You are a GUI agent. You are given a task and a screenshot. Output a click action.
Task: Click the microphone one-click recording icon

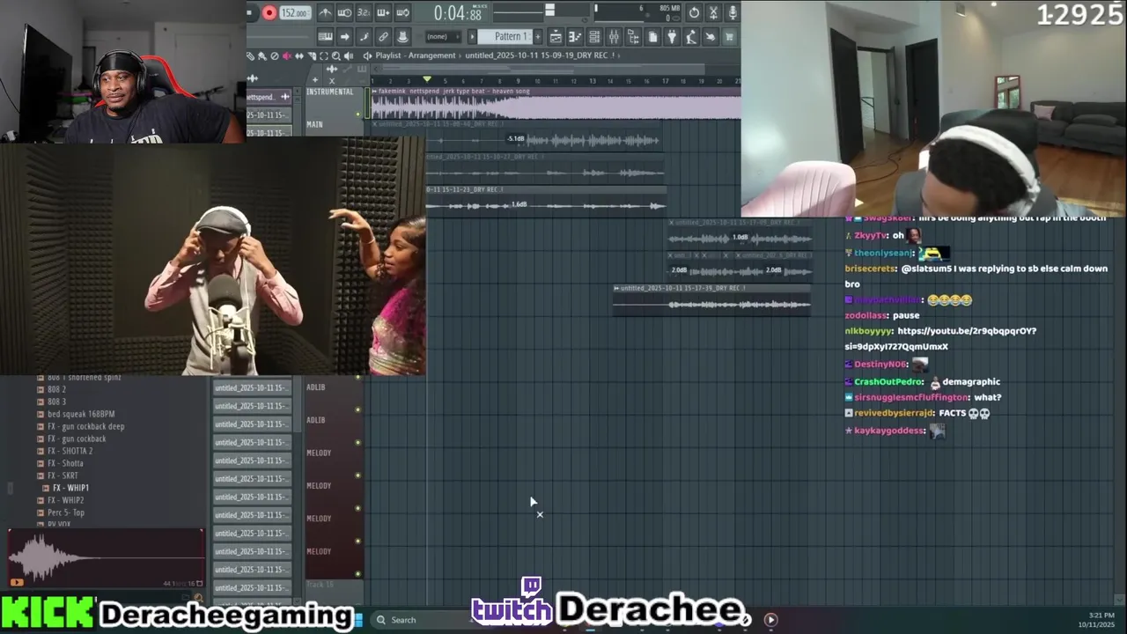coord(733,12)
